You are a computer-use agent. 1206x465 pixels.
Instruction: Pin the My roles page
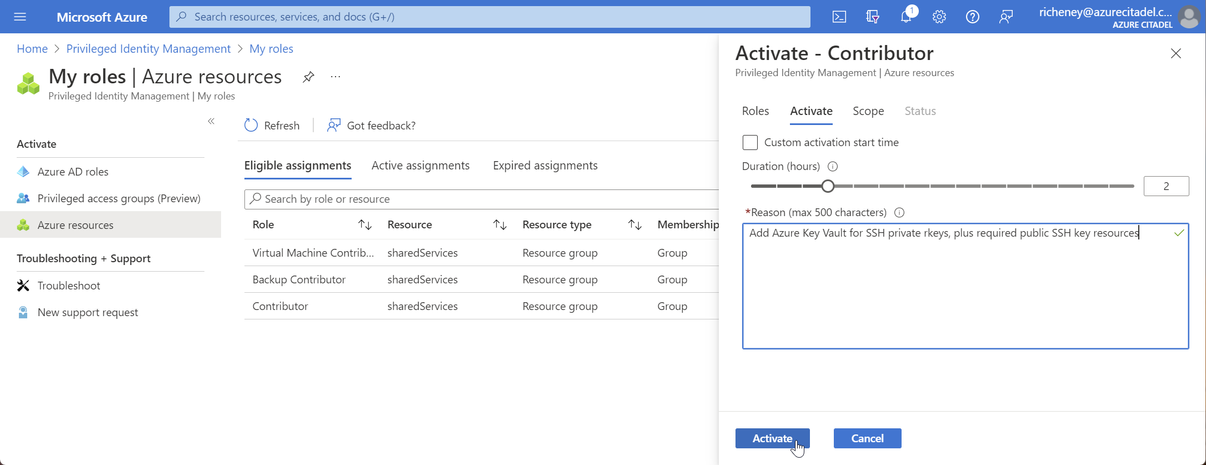pos(308,77)
